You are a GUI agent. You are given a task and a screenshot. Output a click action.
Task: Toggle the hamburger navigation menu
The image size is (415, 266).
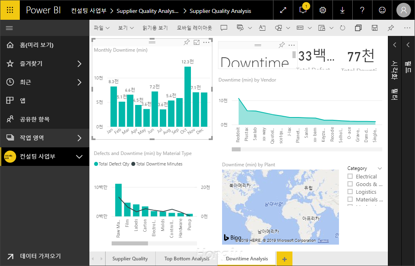(x=9, y=28)
